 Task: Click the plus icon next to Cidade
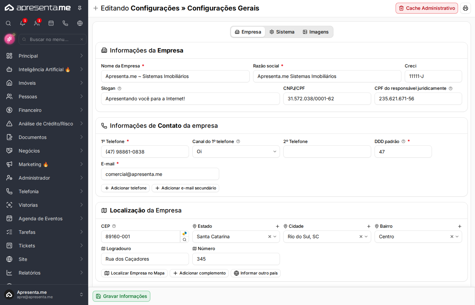click(x=369, y=226)
